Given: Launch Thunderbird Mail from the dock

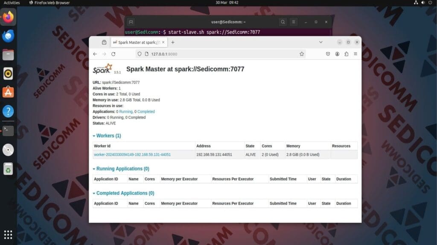Looking at the screenshot, I should [8, 37].
